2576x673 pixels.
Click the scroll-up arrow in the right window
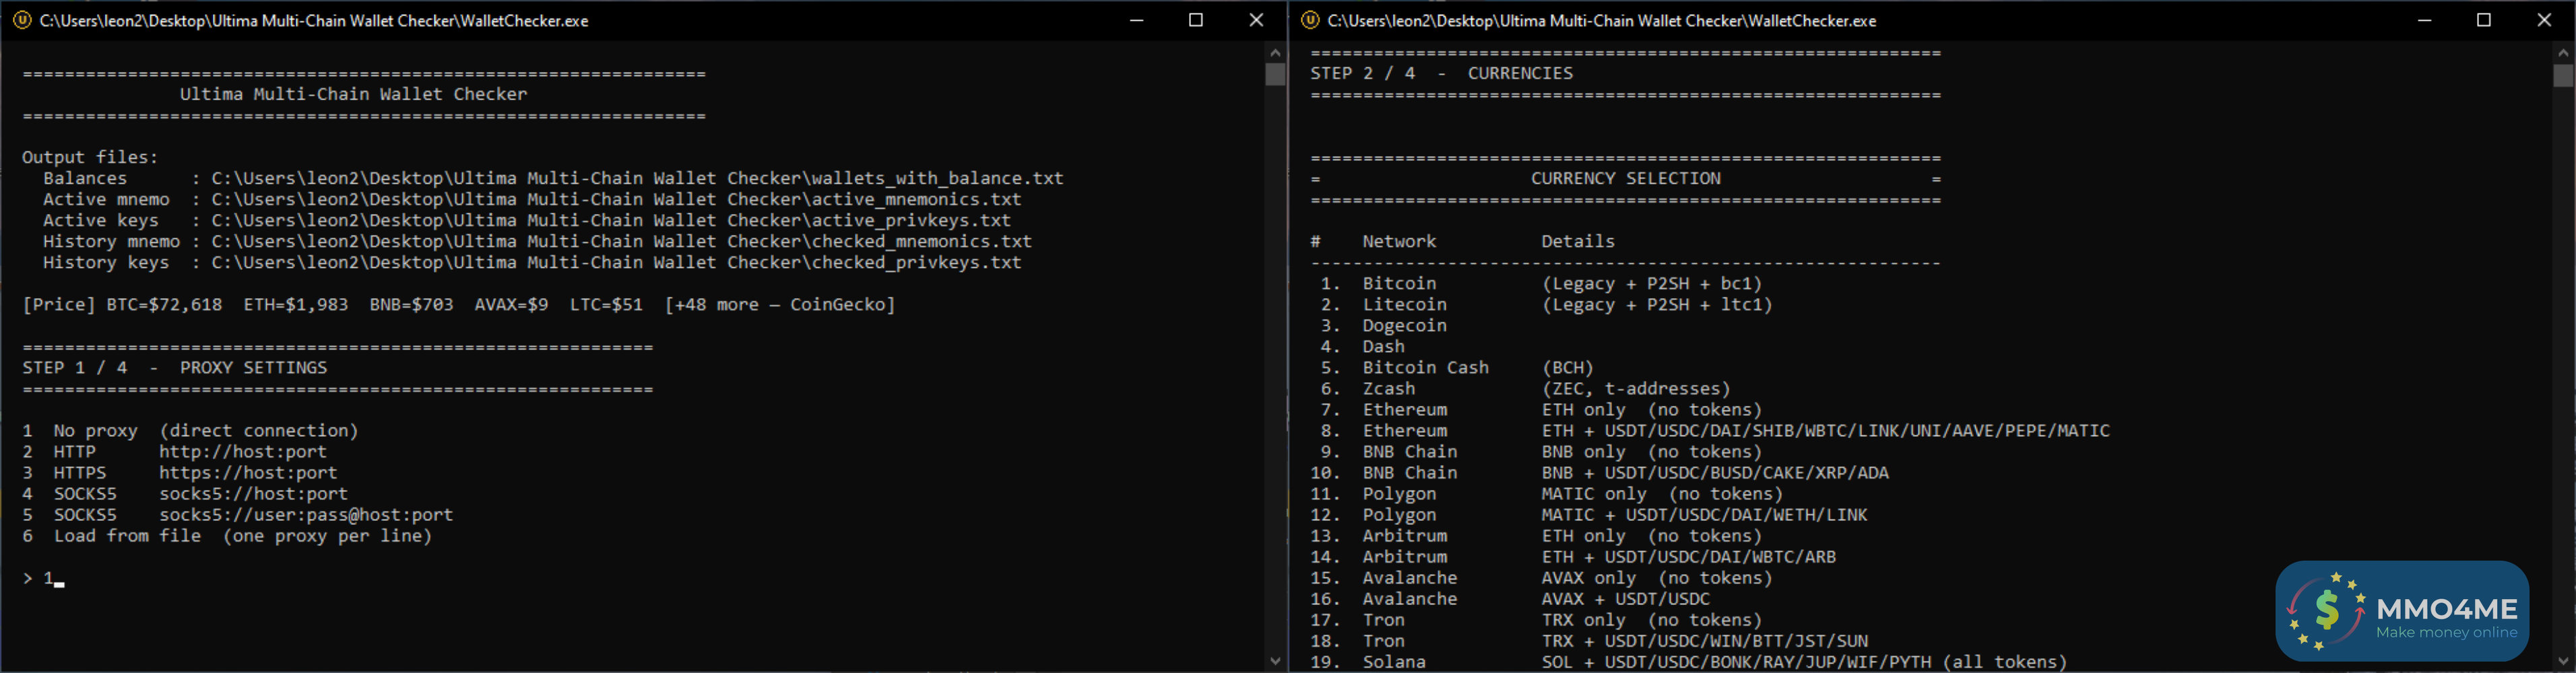(2563, 52)
